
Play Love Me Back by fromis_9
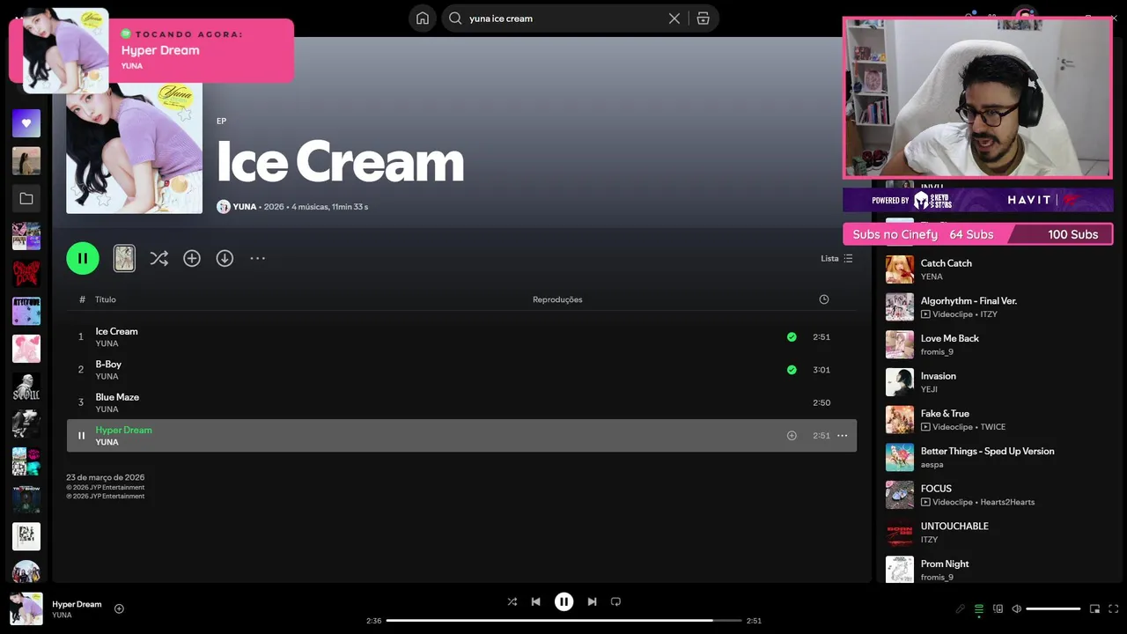(x=999, y=344)
